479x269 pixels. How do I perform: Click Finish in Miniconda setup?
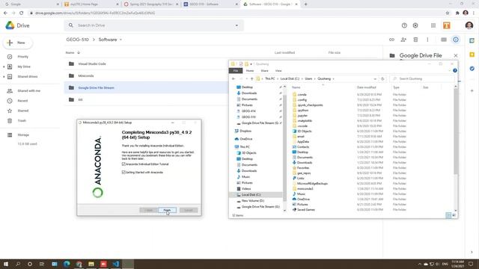click(x=167, y=210)
